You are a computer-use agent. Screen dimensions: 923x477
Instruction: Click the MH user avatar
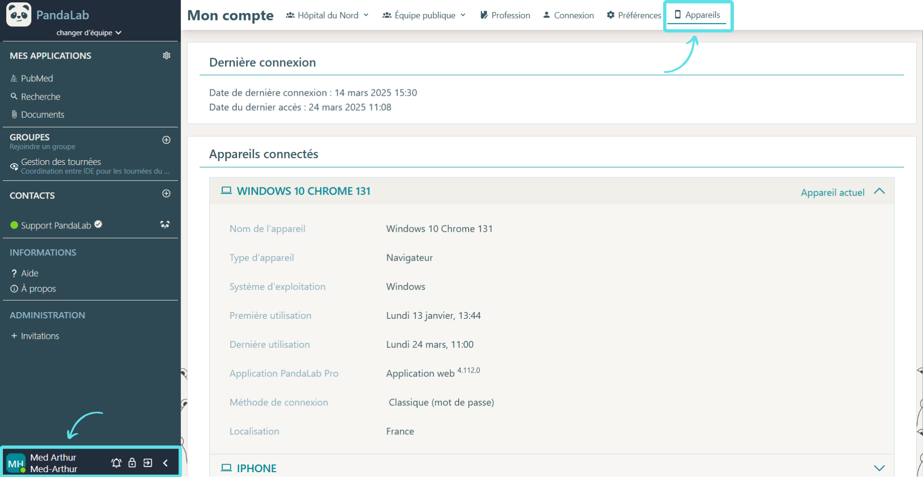[x=16, y=464]
